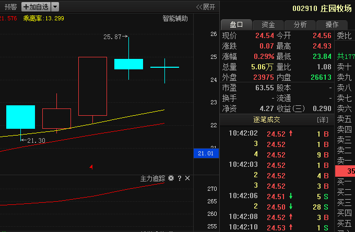This screenshot has height=232, width=355.
Task: Click the 委比 label
Action: [344, 35]
